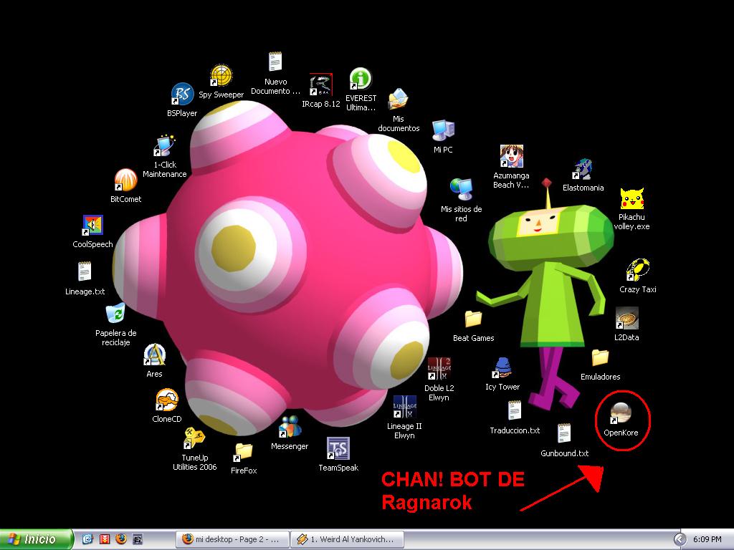Launch the Doble L2 Elwyn shortcut
734x550 pixels.
(439, 369)
